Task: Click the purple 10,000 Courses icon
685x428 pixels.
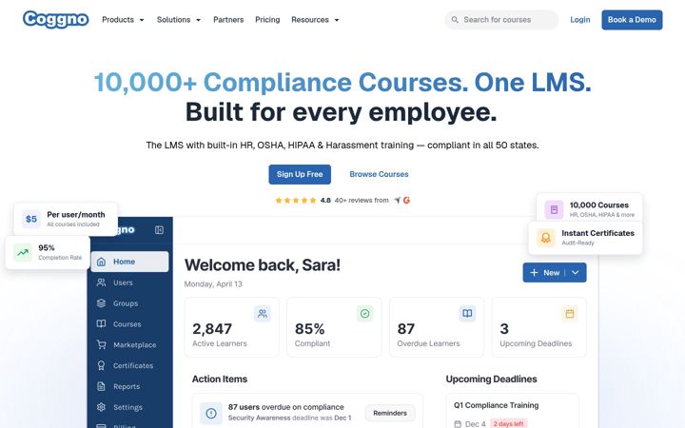Action: 554,209
